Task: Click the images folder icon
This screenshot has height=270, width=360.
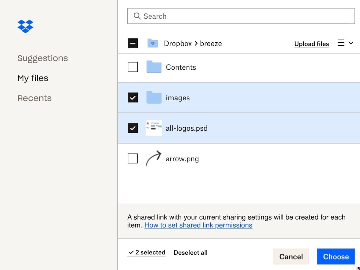Action: pos(154,98)
